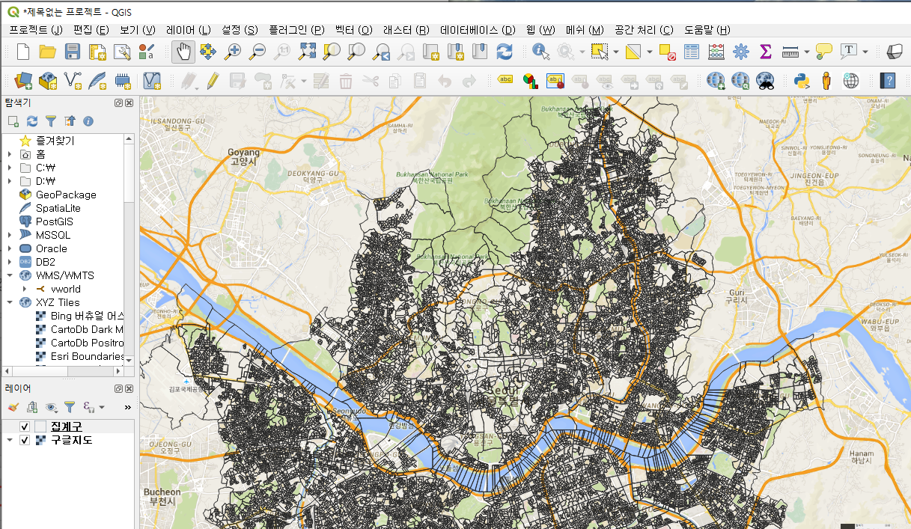Show Statistical Summary panel

click(765, 52)
